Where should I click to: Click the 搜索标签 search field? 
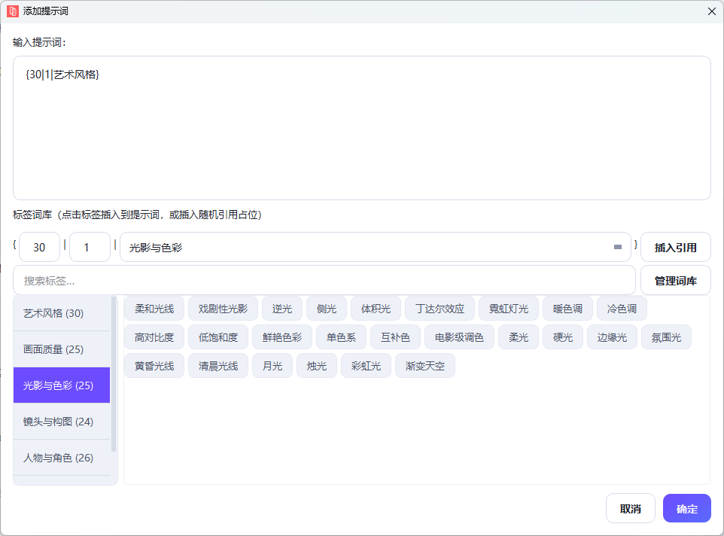tap(324, 280)
